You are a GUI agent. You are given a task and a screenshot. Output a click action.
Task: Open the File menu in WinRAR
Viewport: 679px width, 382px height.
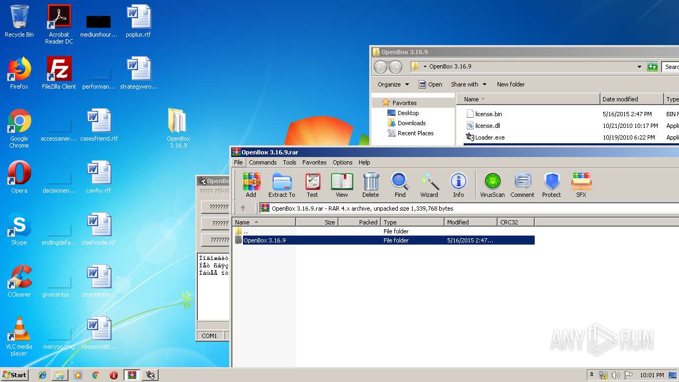pyautogui.click(x=238, y=162)
